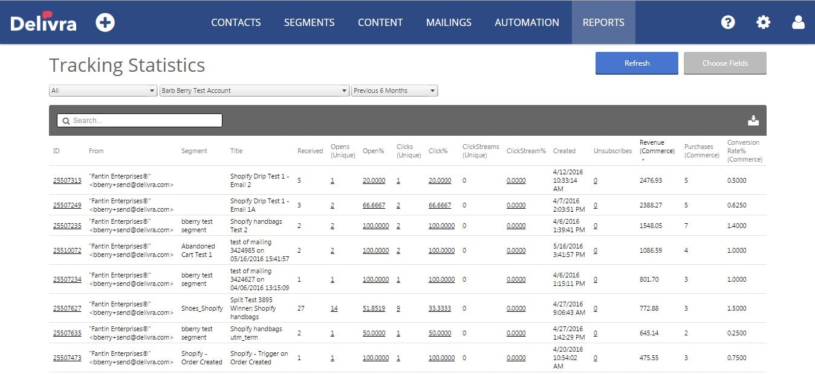Open the Contacts menu
This screenshot has height=374, width=815.
coord(236,22)
